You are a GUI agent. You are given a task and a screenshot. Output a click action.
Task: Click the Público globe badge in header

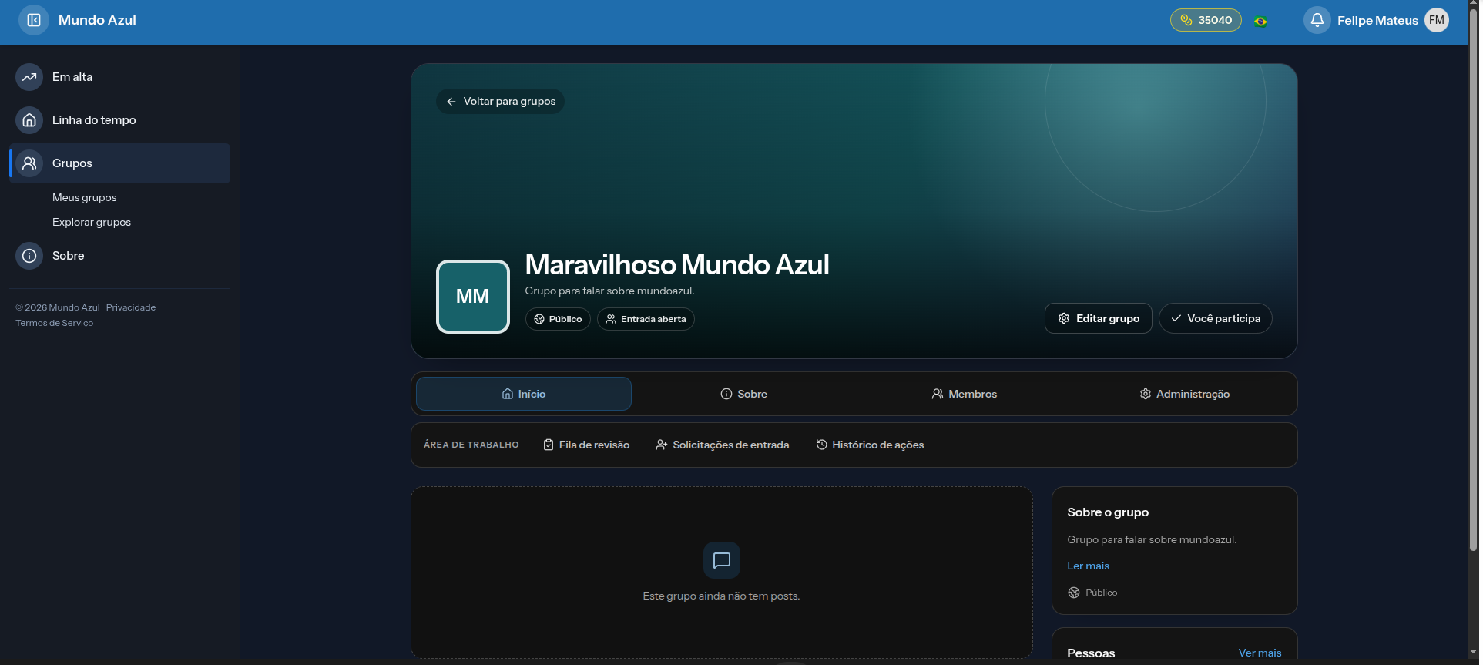pyautogui.click(x=558, y=319)
